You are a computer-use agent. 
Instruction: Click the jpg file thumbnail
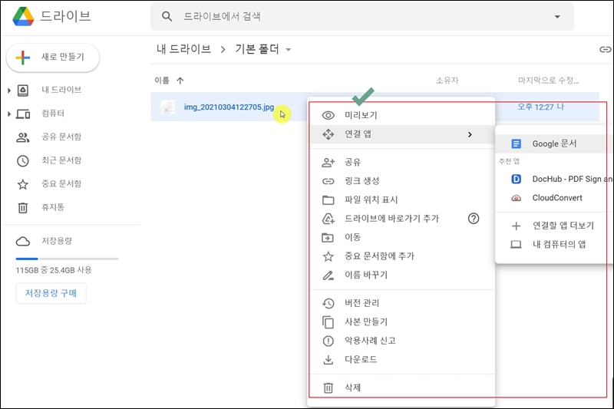click(168, 107)
